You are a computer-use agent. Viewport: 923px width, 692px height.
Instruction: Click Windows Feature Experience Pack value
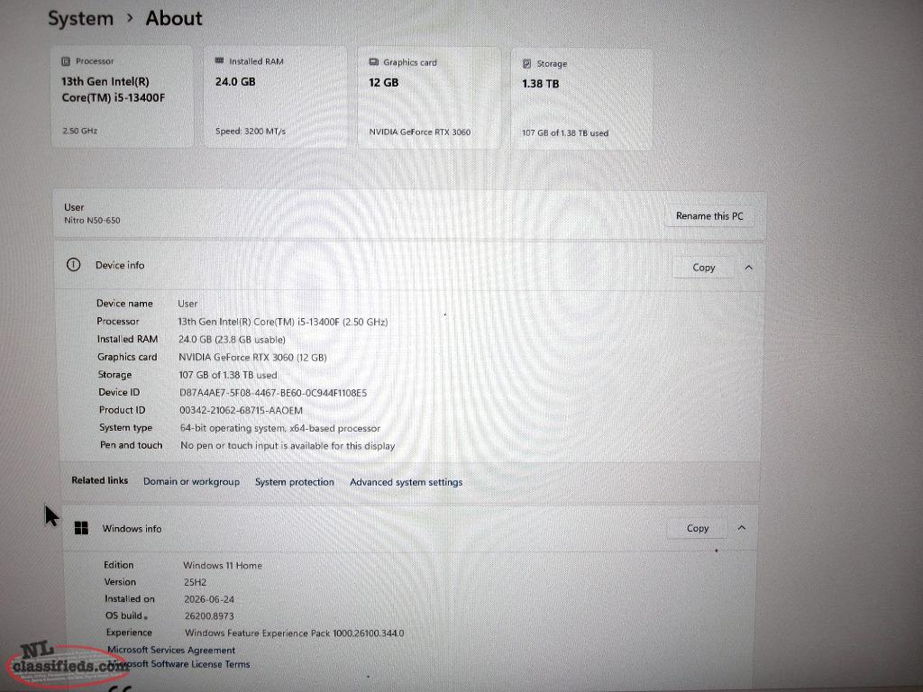point(295,633)
